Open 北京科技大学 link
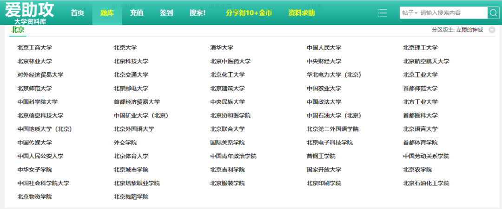 [x=131, y=61]
